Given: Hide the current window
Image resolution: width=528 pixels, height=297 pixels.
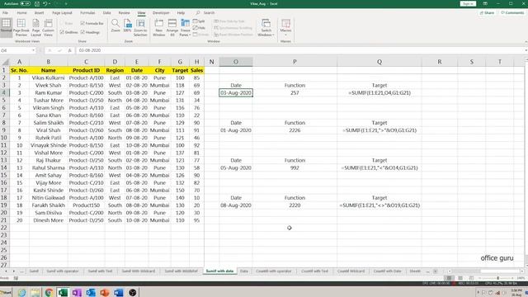Looking at the screenshot, I should click(x=199, y=27).
